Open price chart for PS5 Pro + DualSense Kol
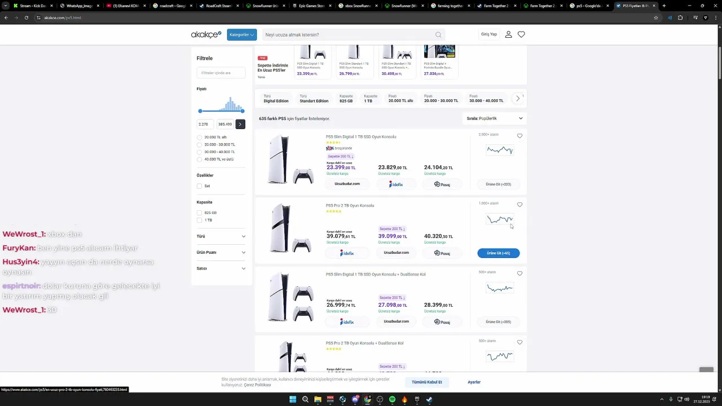The height and width of the screenshot is (406, 722). [500, 356]
